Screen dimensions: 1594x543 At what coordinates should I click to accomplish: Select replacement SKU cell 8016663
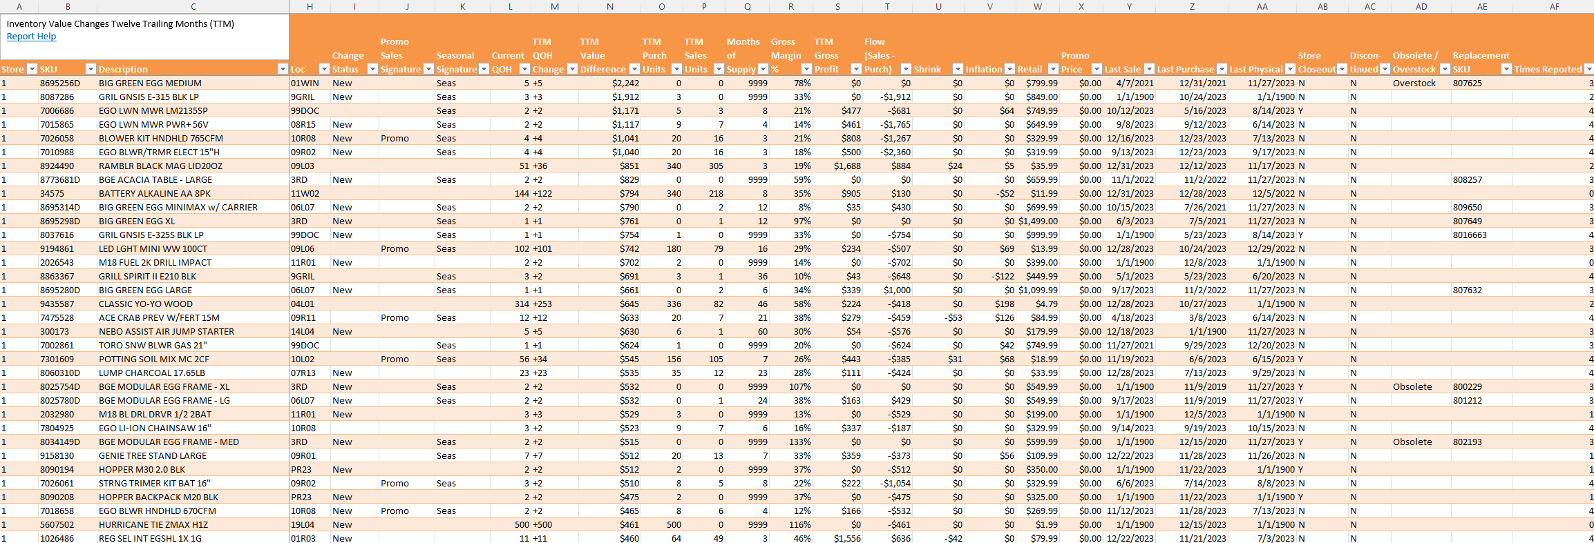1482,235
